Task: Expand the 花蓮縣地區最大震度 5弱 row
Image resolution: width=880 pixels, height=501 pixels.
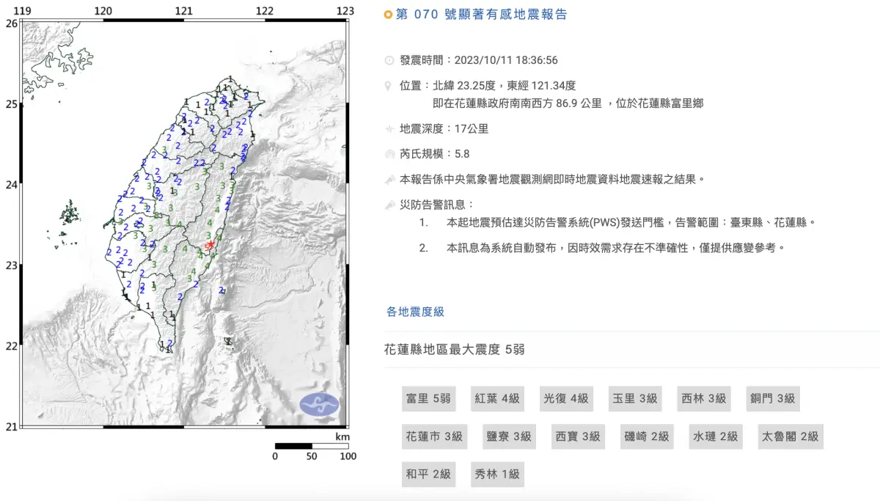Action: click(455, 350)
